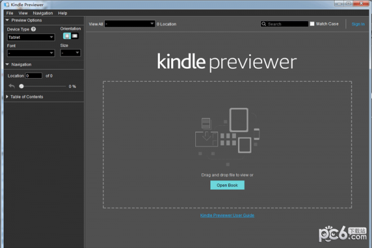Click the Sign In link
Screen dimensions: 372x248
click(358, 24)
